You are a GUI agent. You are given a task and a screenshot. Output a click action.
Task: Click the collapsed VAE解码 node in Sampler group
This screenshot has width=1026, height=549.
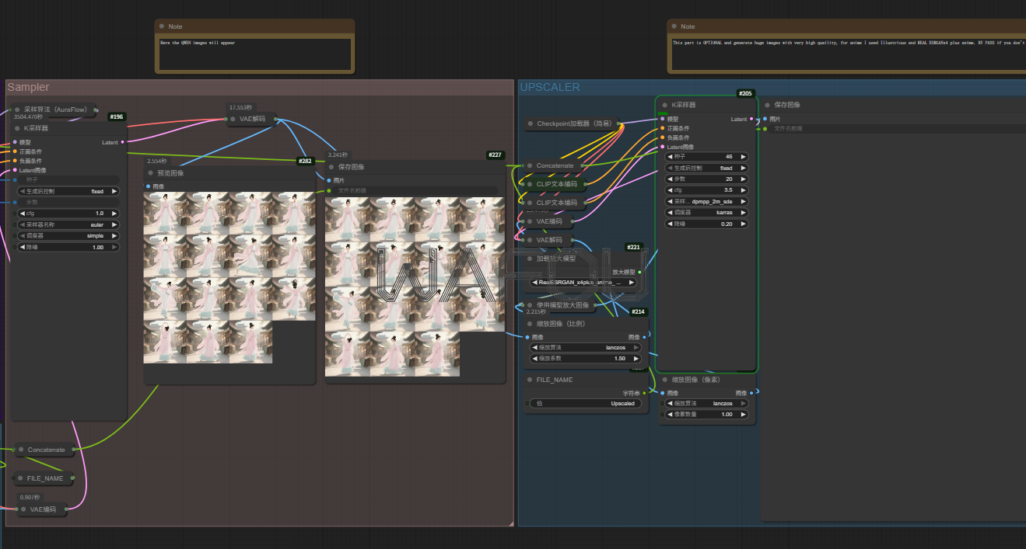[x=253, y=119]
